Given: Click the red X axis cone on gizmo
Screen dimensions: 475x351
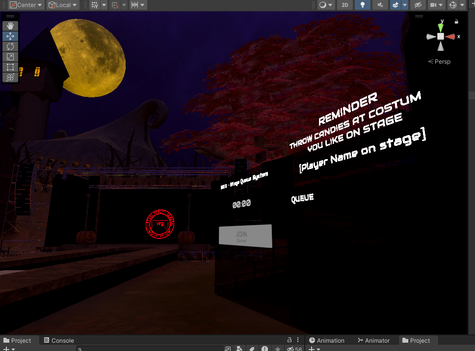Looking at the screenshot, I should [x=450, y=37].
